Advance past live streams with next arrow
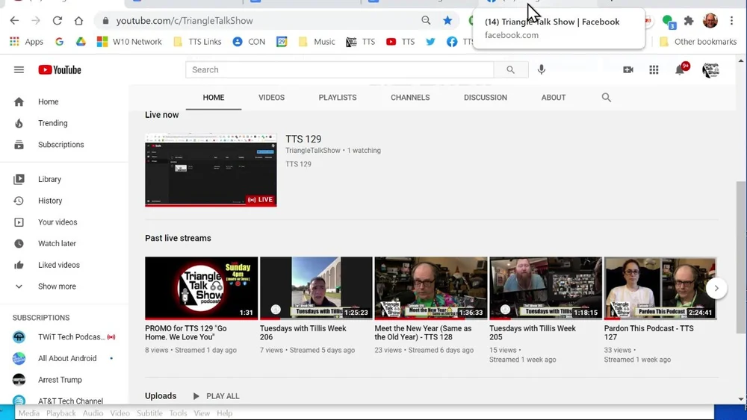The height and width of the screenshot is (420, 747). click(716, 288)
